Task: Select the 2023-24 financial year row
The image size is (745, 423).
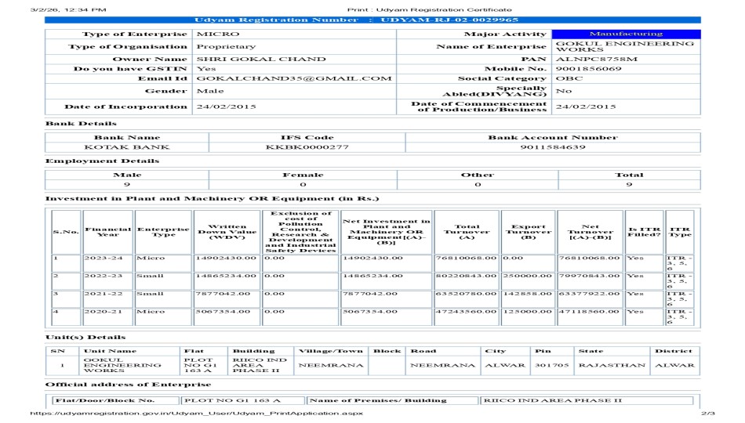Action: click(107, 257)
